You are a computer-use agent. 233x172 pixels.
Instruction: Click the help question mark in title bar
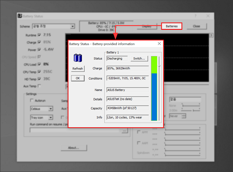[196, 16]
